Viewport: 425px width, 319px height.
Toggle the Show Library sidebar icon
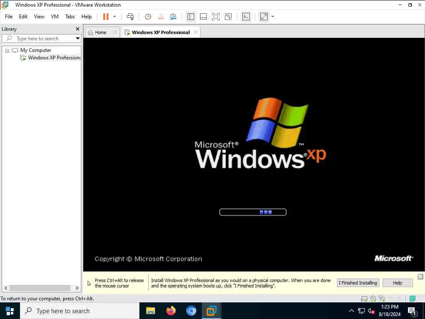point(191,17)
